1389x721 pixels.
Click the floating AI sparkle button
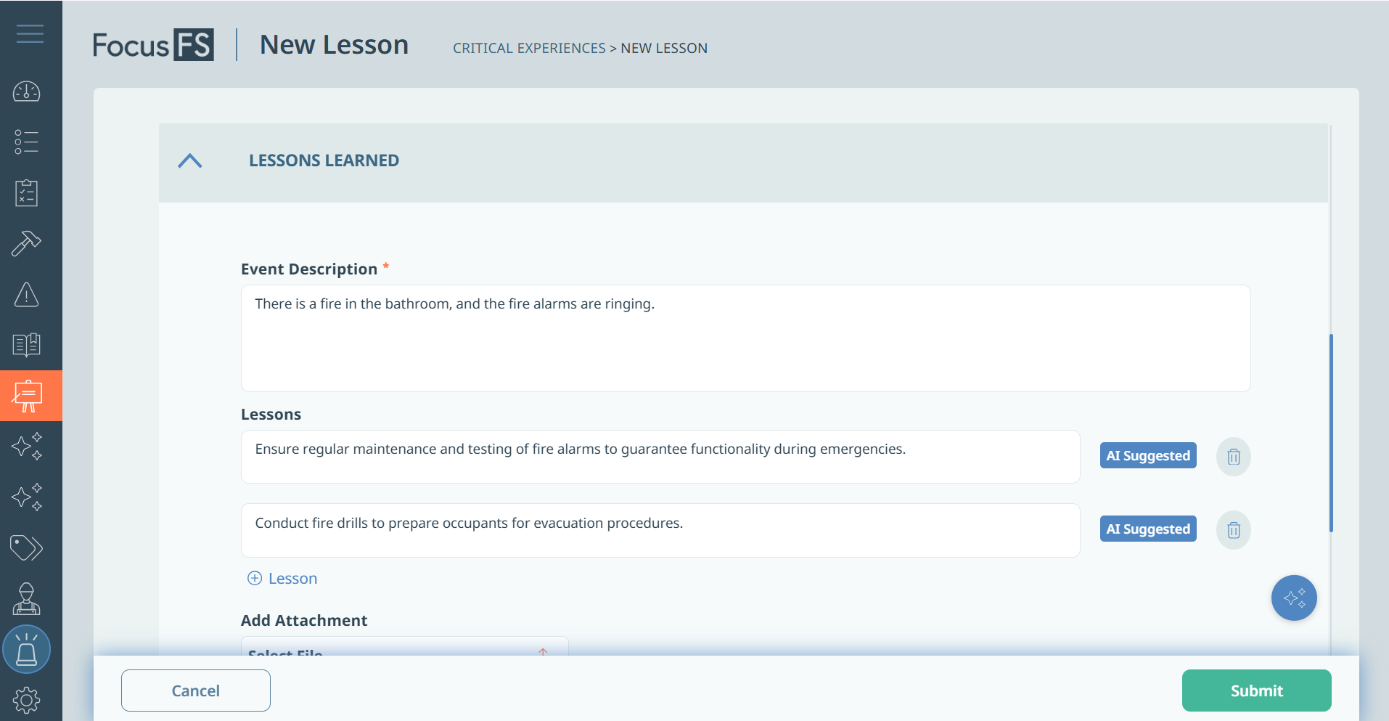coord(1294,598)
